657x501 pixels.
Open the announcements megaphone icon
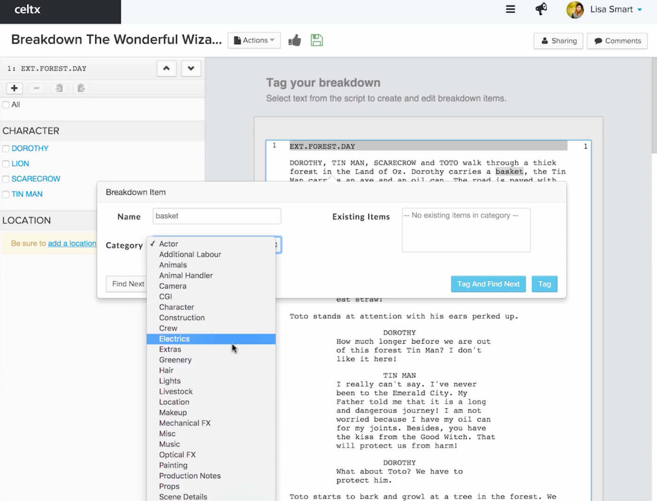point(541,9)
